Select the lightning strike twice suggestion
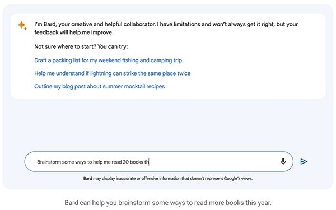This screenshot has height=210, width=336. [x=113, y=73]
